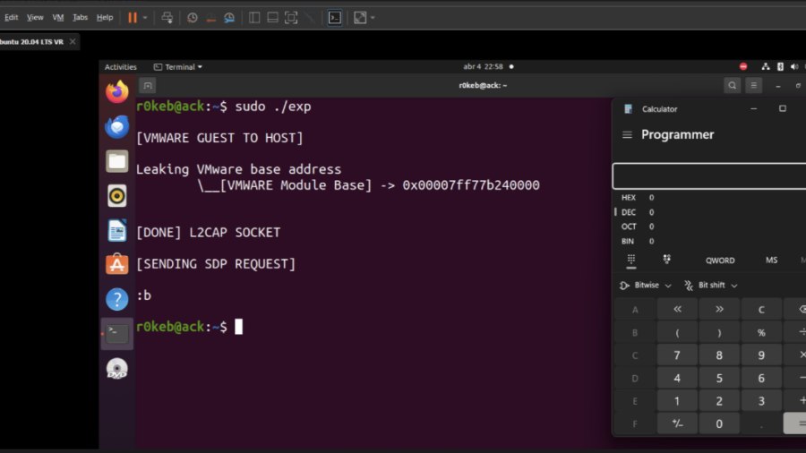Viewport: 806px width, 453px height.
Task: Toggle the VMware library sidebar
Action: tap(254, 18)
